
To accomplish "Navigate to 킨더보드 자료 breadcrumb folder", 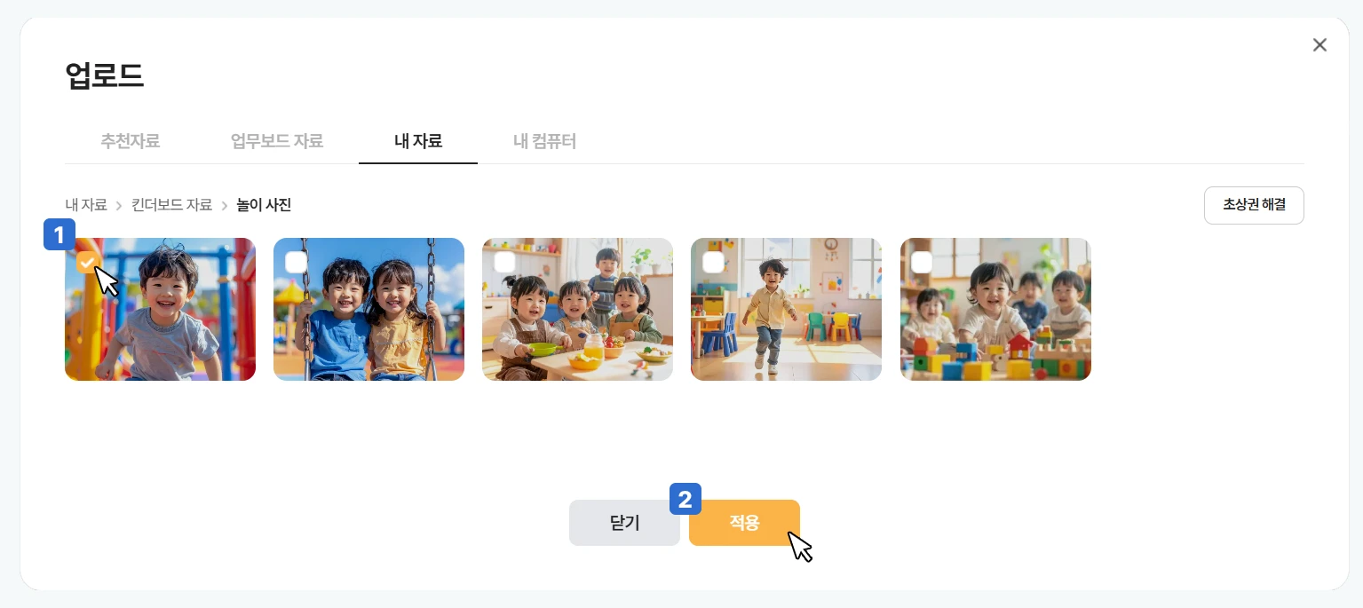I will pyautogui.click(x=172, y=205).
